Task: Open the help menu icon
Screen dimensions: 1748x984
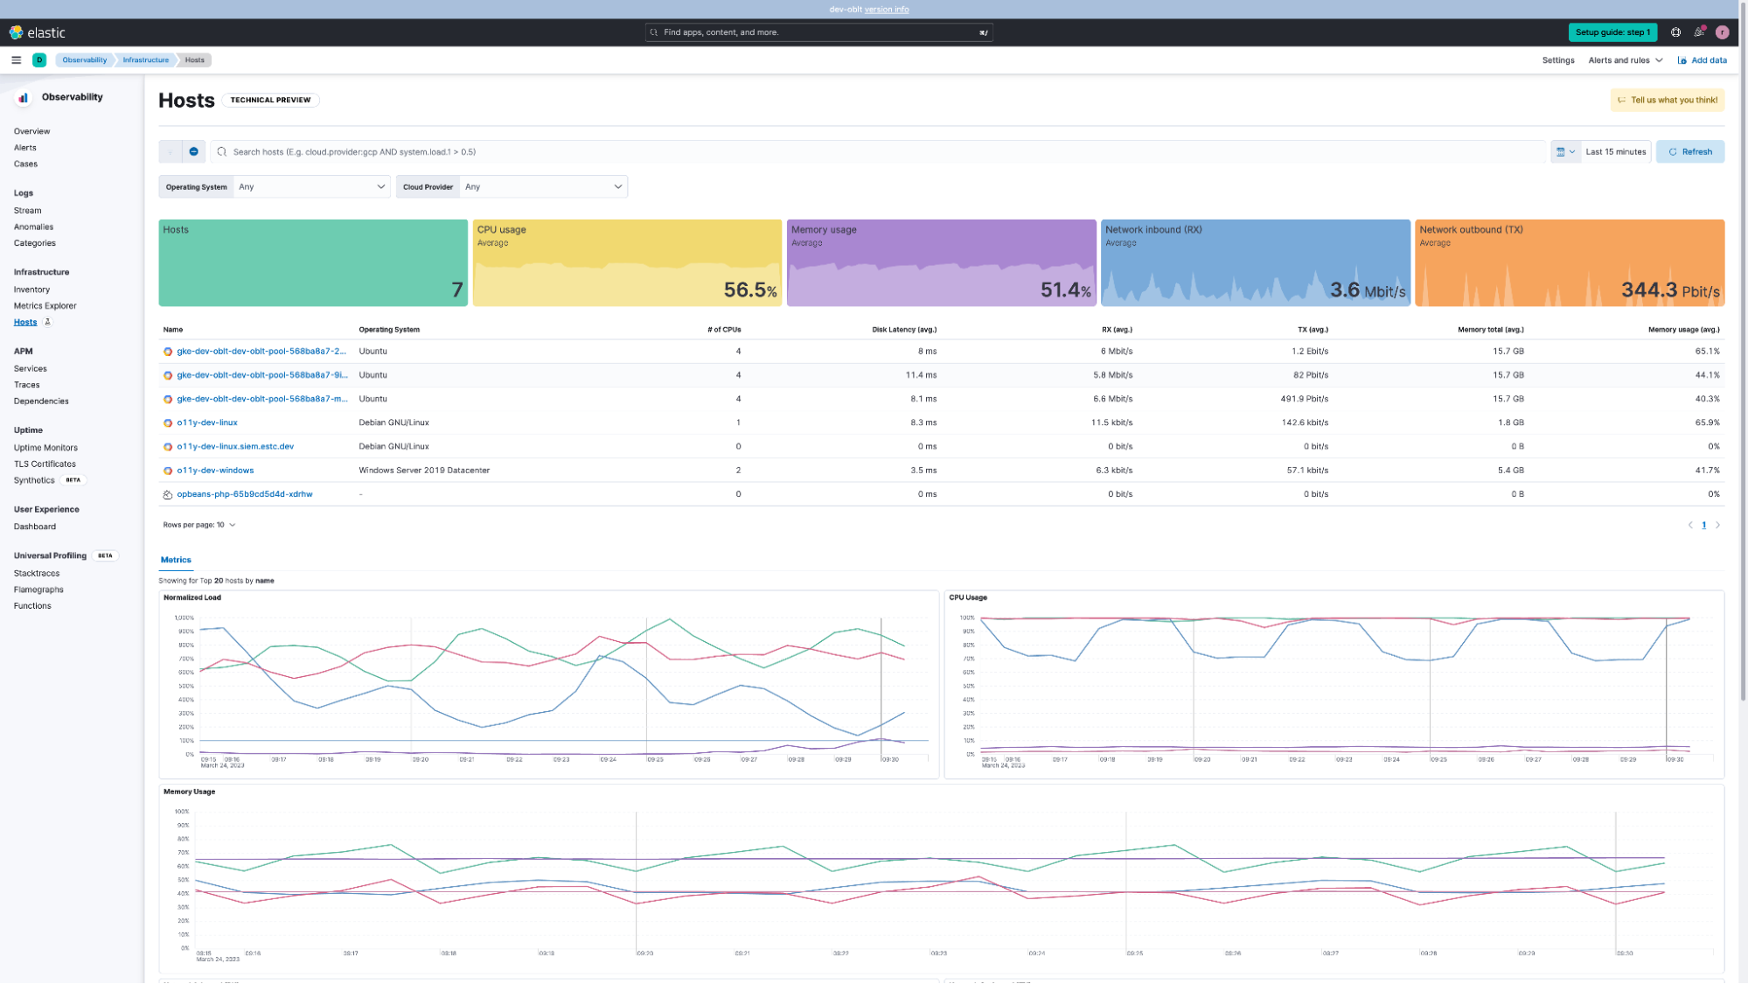Action: tap(1675, 32)
